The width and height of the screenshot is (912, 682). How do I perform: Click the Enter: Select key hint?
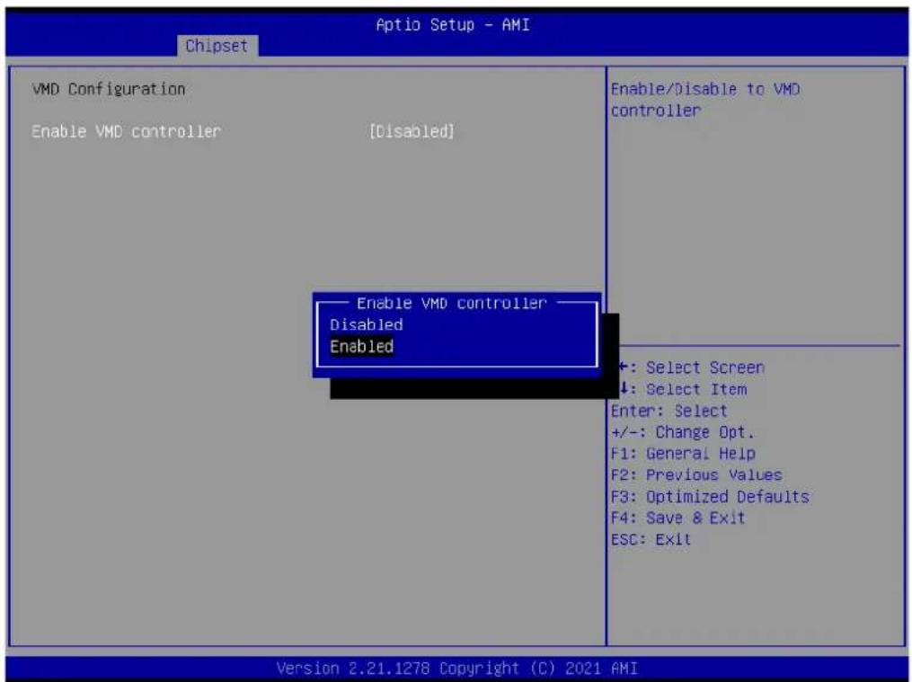coord(669,411)
